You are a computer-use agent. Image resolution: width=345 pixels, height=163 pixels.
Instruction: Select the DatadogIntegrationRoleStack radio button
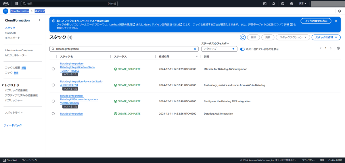(x=53, y=69)
